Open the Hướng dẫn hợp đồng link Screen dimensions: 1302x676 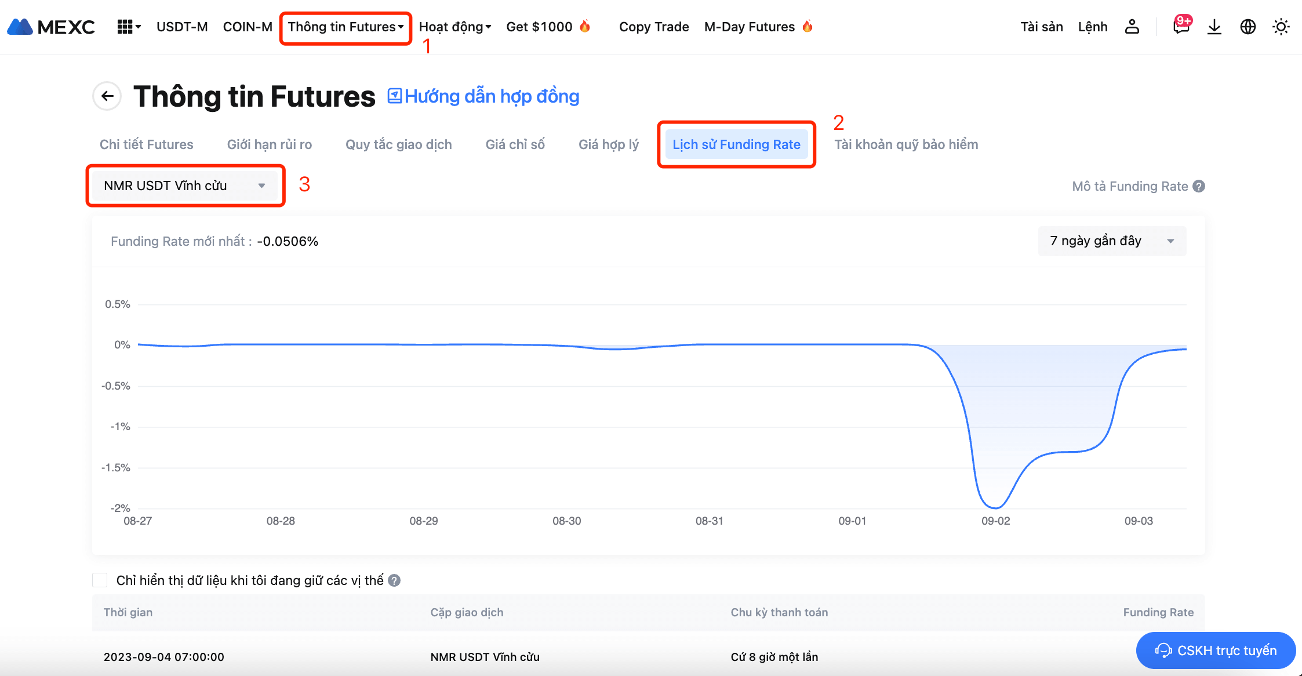click(x=483, y=96)
